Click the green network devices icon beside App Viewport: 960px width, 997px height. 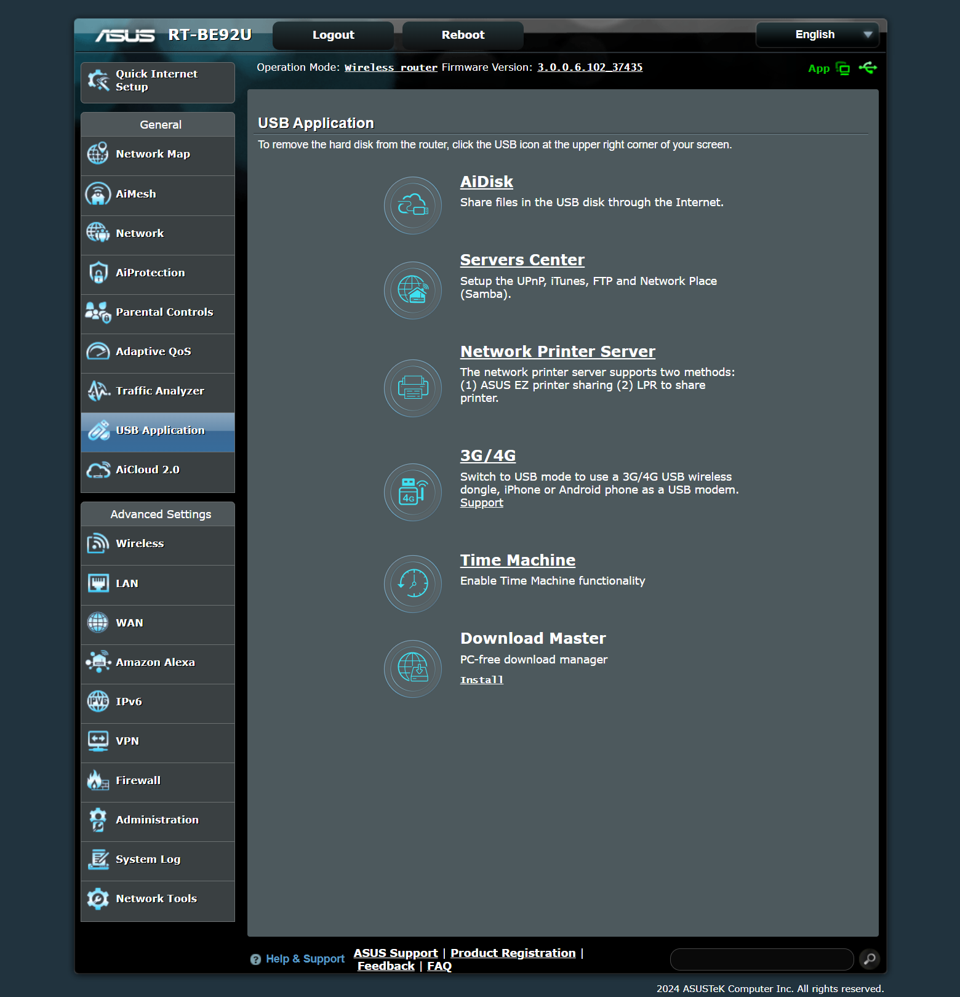coord(843,69)
